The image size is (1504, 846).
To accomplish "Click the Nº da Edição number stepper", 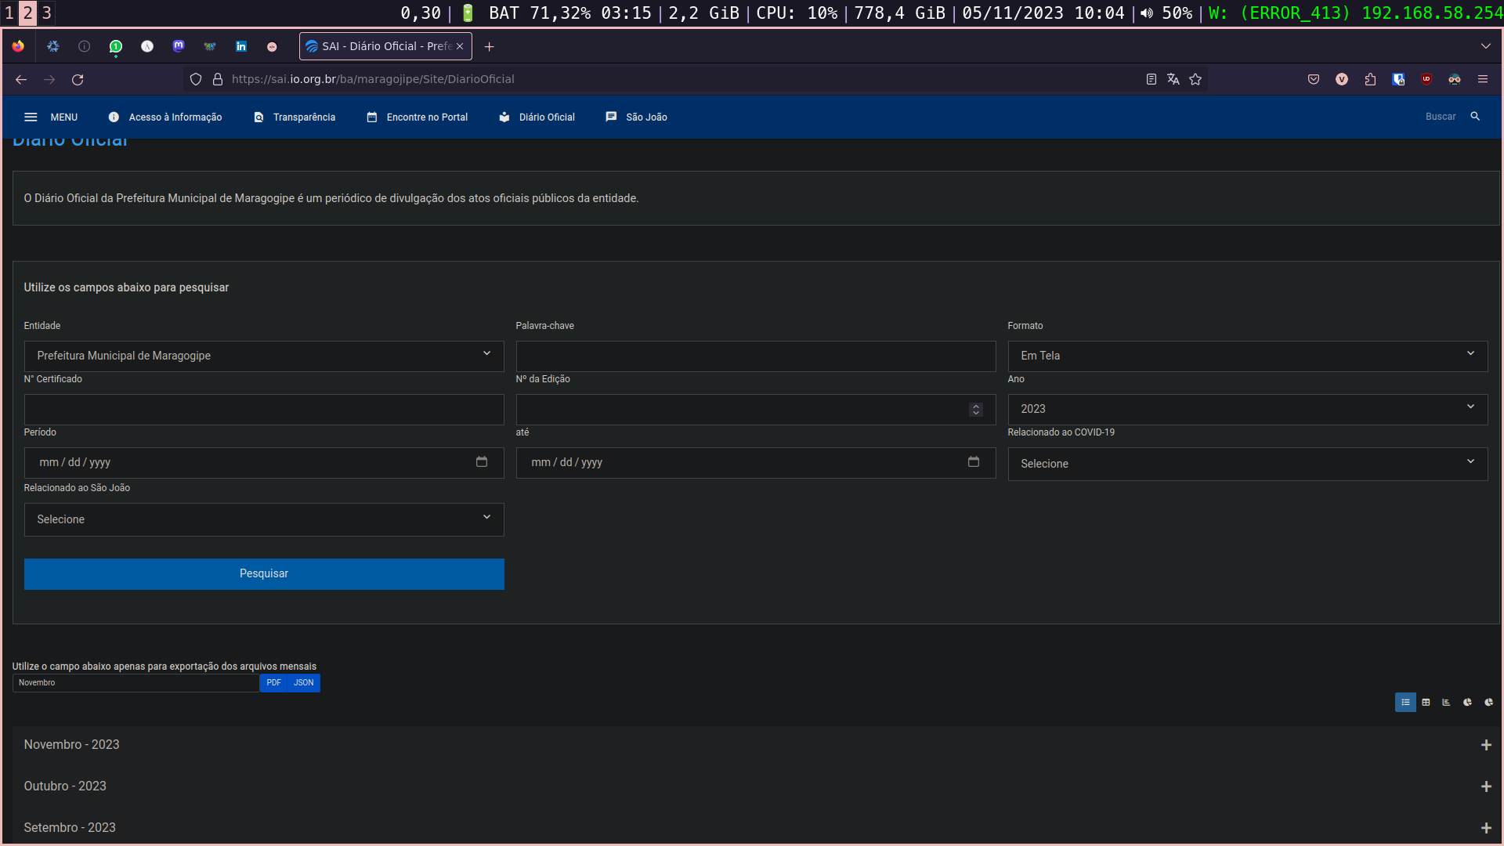I will (x=976, y=410).
